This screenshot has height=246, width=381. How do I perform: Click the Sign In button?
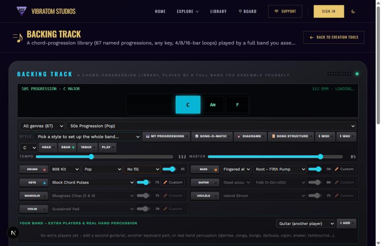pyautogui.click(x=329, y=11)
